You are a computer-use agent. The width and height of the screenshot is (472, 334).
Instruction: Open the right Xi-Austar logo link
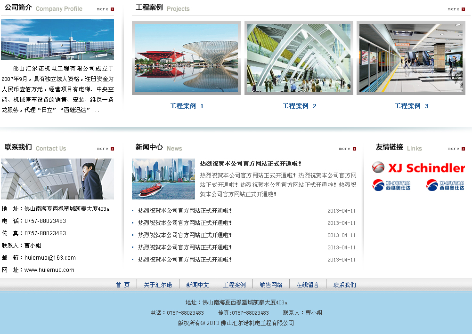coord(445,185)
